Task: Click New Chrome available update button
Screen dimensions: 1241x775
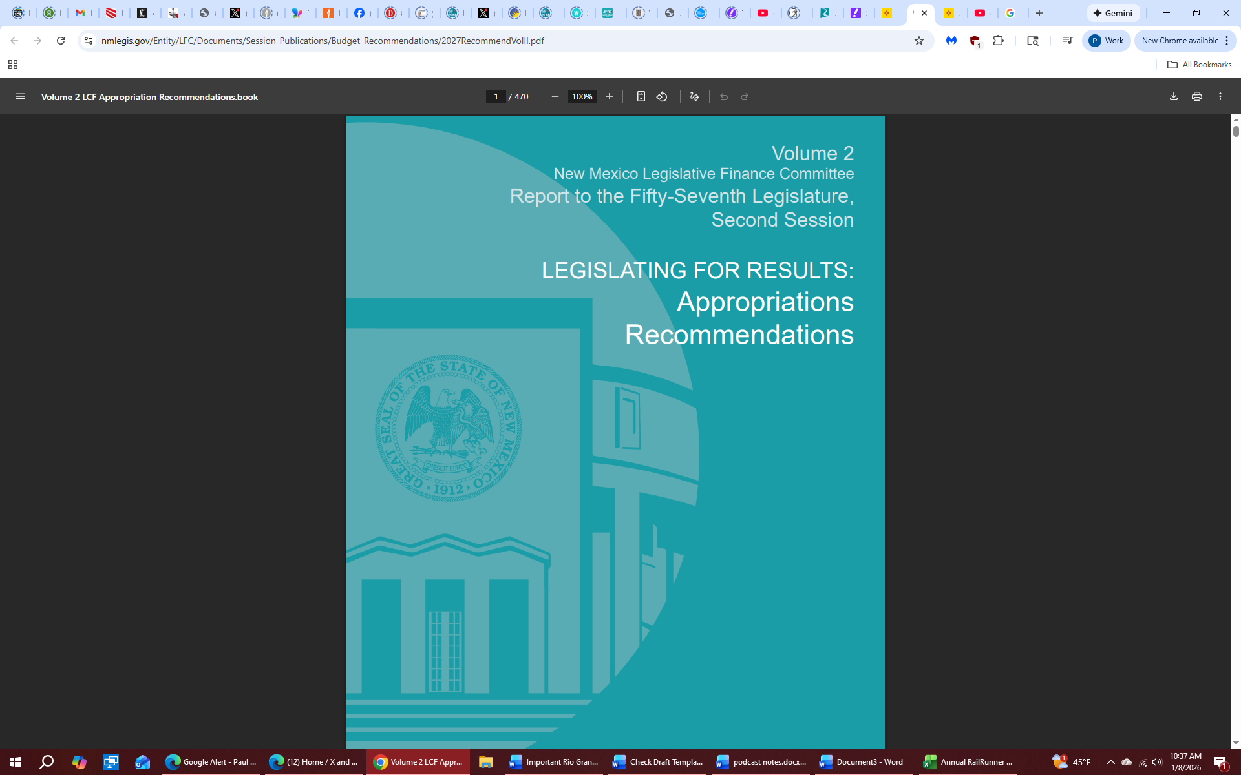Action: click(x=1180, y=41)
